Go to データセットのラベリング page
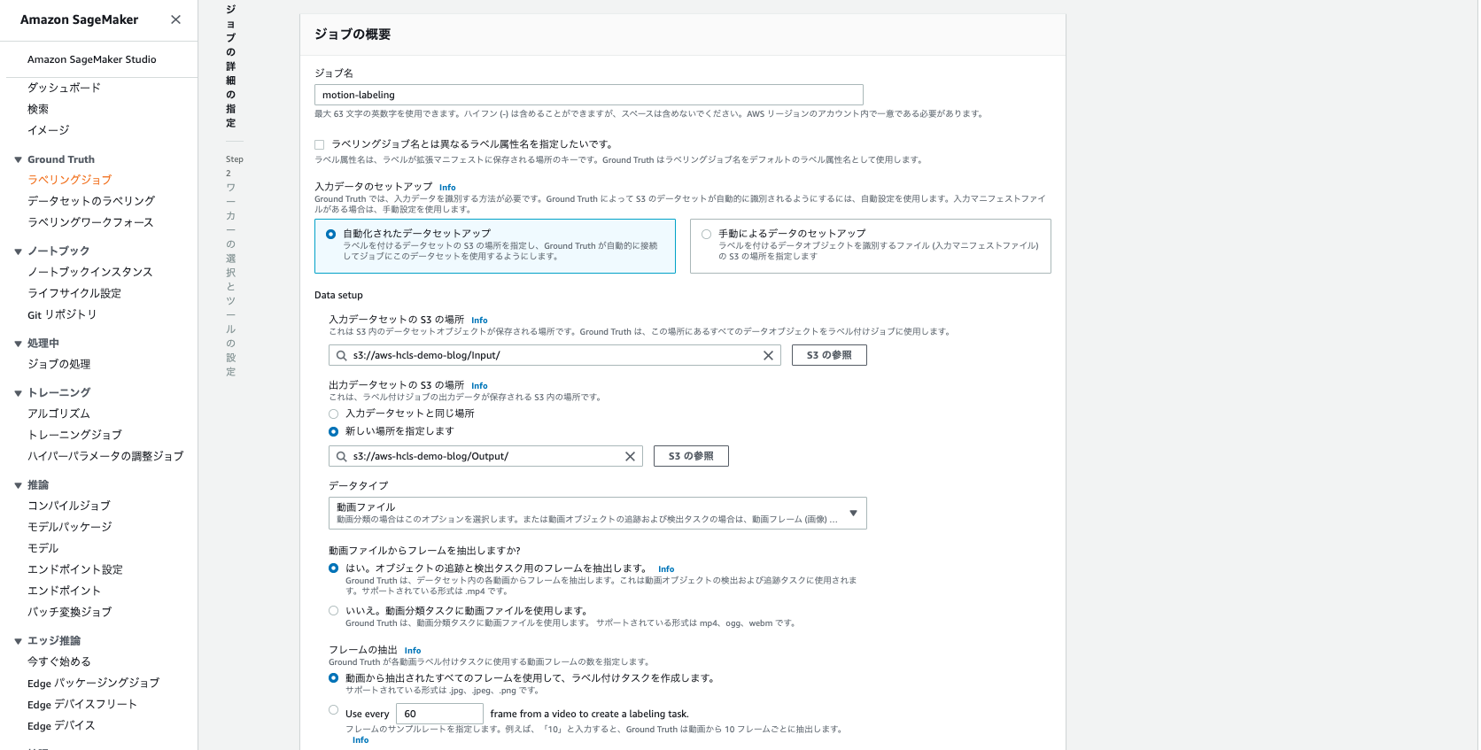 coord(91,201)
